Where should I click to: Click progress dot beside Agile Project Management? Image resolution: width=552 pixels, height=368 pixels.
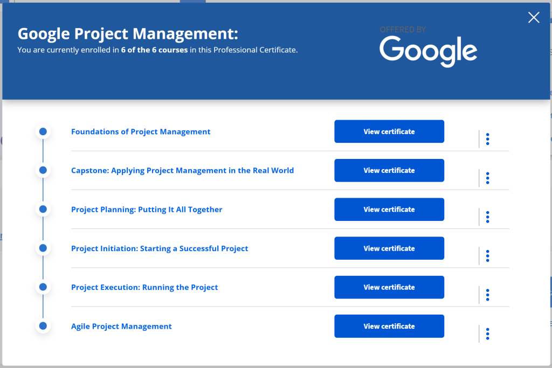pyautogui.click(x=43, y=326)
